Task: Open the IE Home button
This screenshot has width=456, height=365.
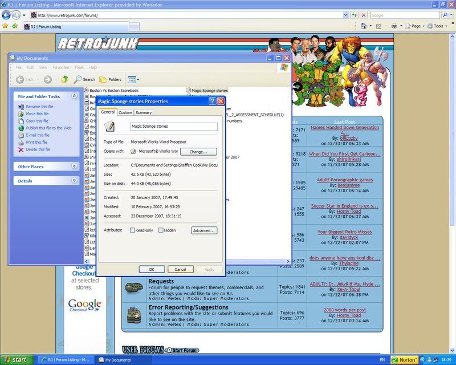Action: coord(364,26)
